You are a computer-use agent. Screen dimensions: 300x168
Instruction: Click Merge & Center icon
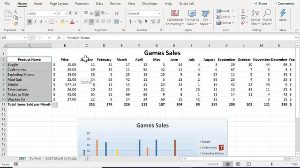[x=117, y=21]
